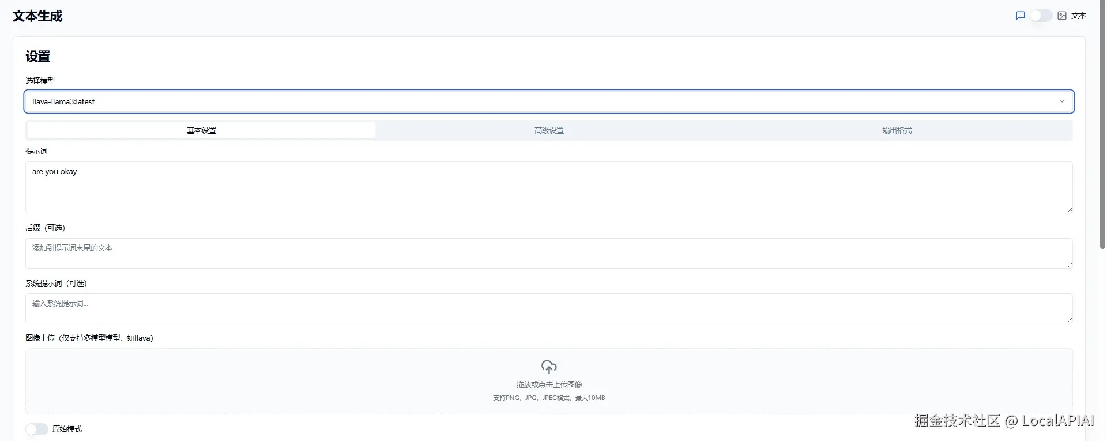
Task: Click the 文本 label at top right
Action: (1079, 16)
